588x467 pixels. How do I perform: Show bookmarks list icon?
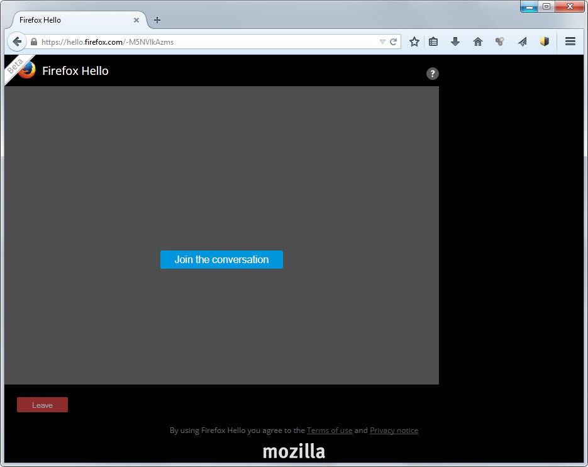(x=433, y=42)
